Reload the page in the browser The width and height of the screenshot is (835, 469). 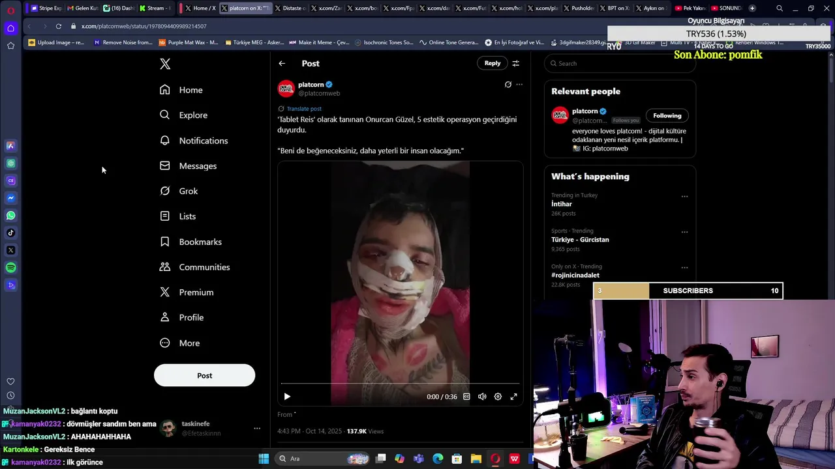pos(59,26)
